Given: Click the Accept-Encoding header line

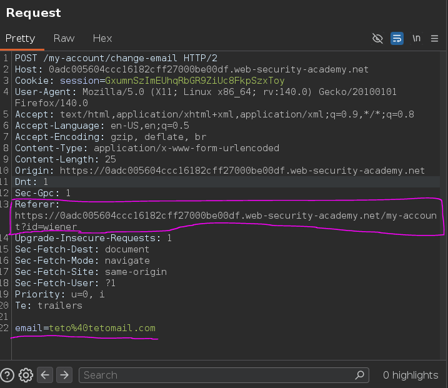Looking at the screenshot, I should click(x=111, y=137).
